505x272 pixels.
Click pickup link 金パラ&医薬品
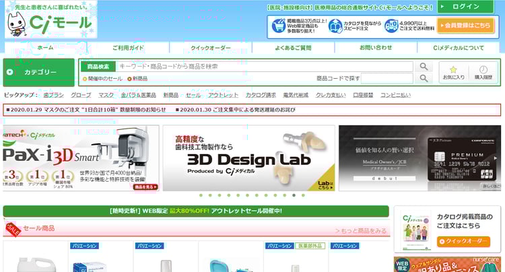click(139, 95)
